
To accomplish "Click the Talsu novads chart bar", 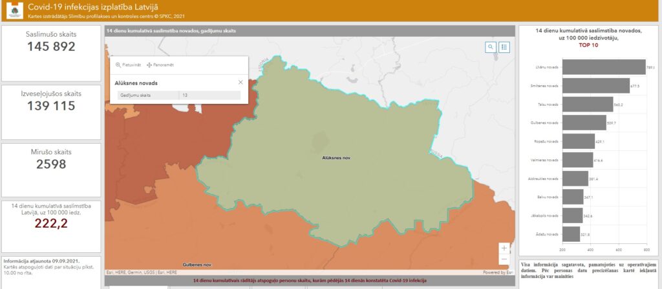I will [587, 104].
